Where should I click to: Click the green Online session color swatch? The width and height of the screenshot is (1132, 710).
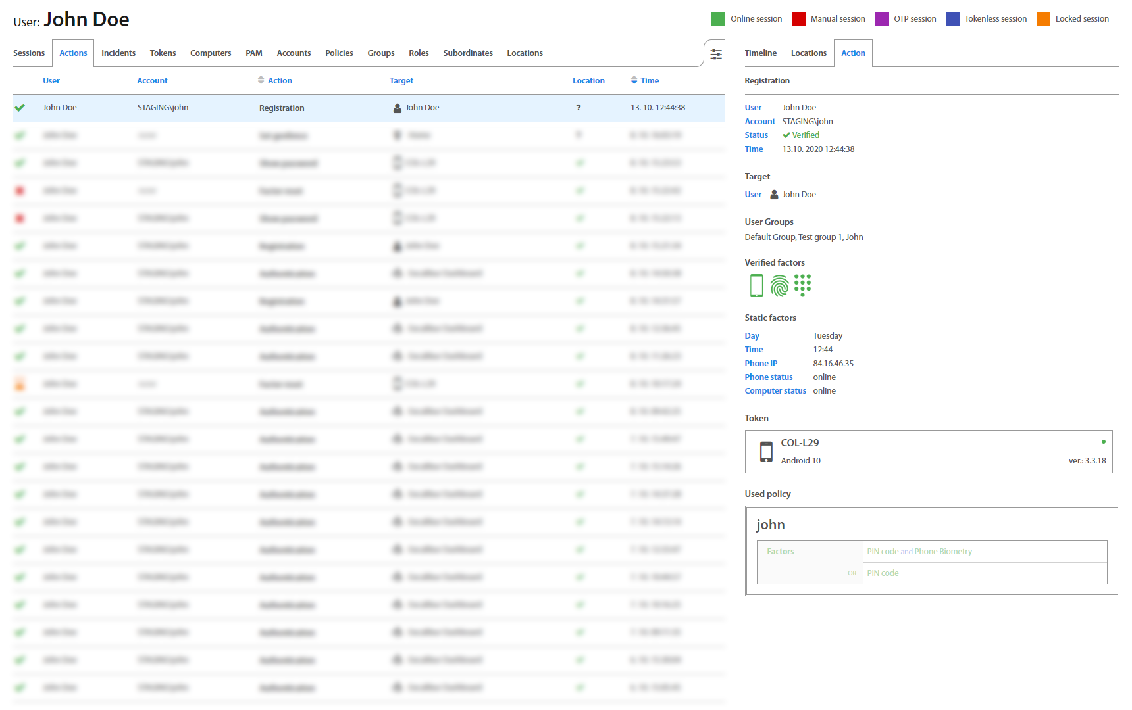[x=718, y=19]
